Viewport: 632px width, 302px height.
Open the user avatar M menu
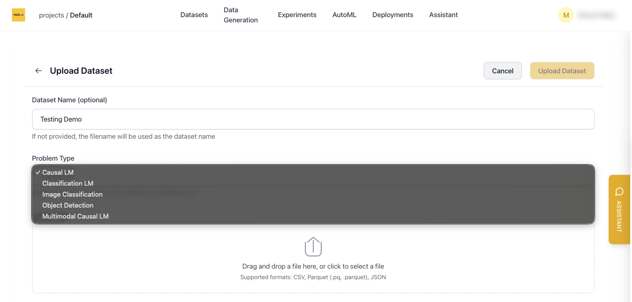click(x=566, y=15)
